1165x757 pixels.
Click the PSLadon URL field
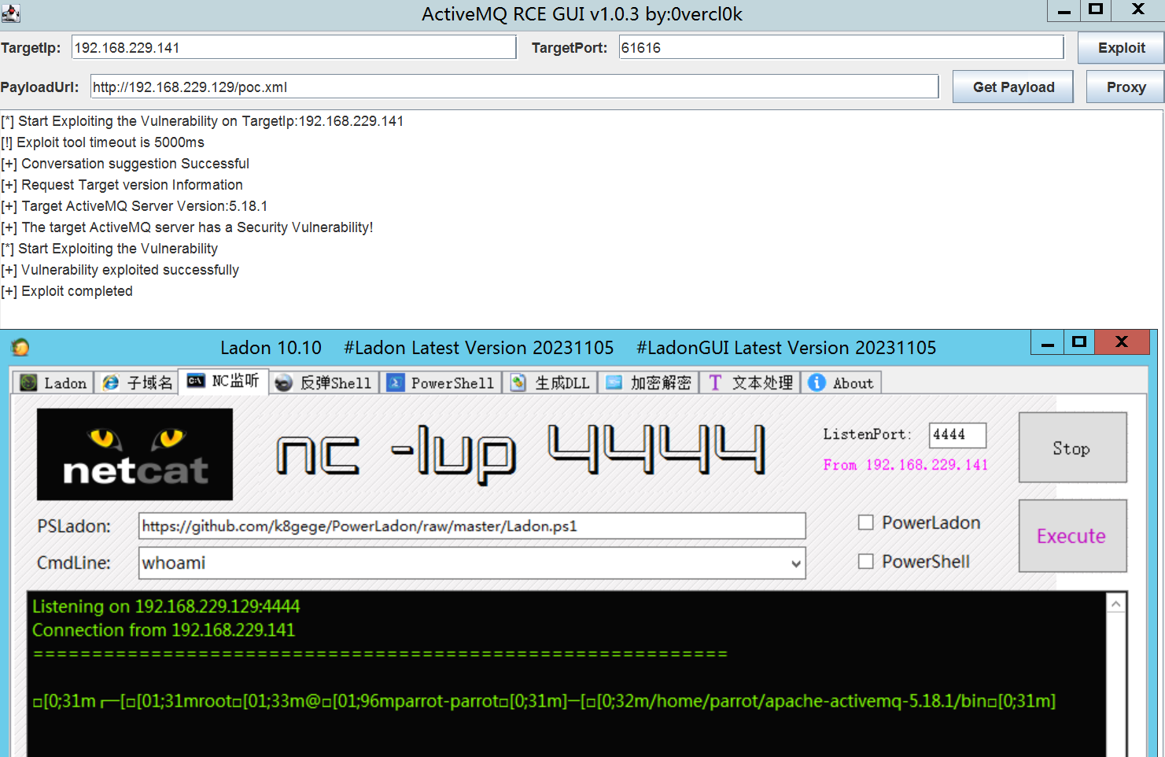pyautogui.click(x=472, y=526)
